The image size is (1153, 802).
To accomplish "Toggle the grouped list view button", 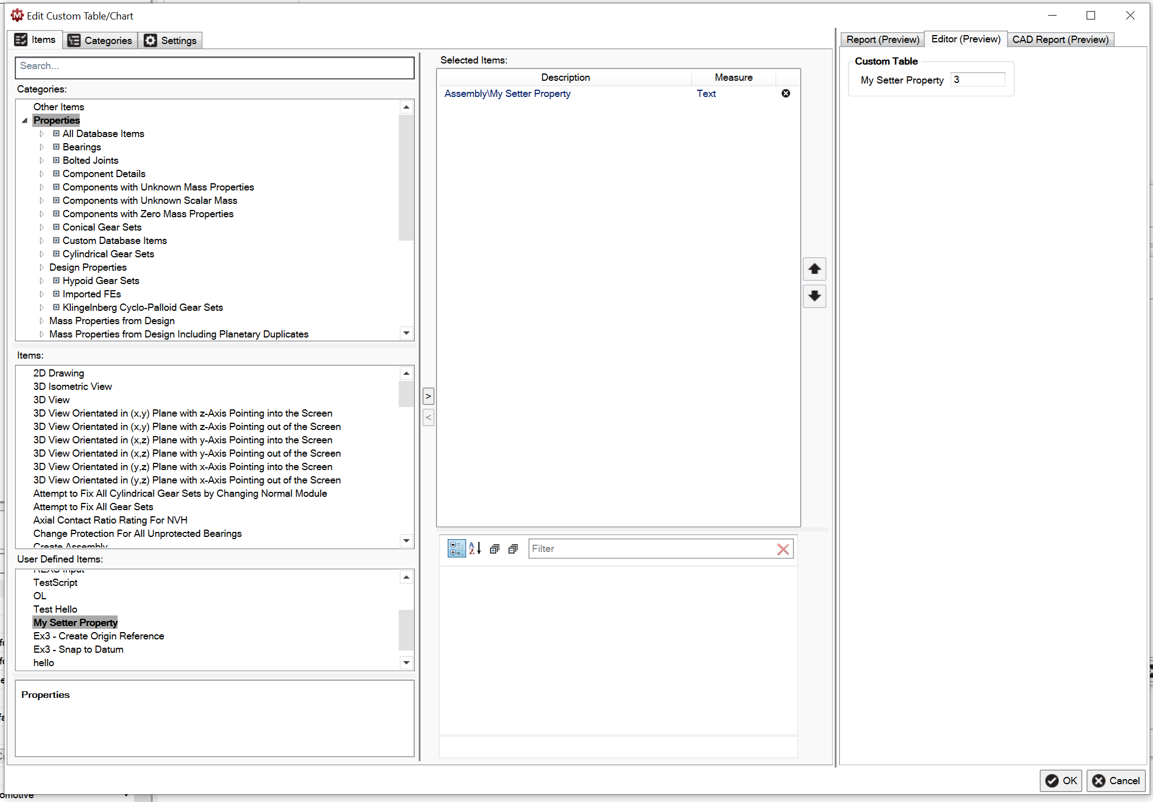I will [x=456, y=549].
